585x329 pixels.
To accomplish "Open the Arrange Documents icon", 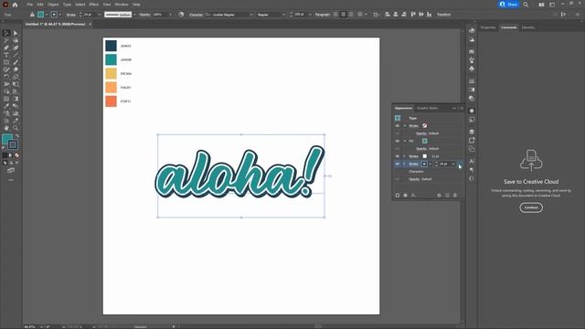I will 541,5.
